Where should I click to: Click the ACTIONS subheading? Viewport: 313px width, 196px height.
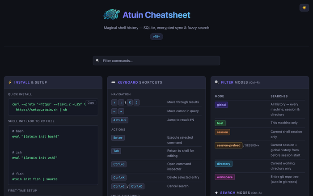click(x=118, y=130)
